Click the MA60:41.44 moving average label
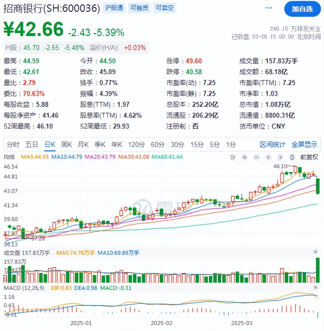Viewport: 324px width, 331px height. click(x=167, y=157)
